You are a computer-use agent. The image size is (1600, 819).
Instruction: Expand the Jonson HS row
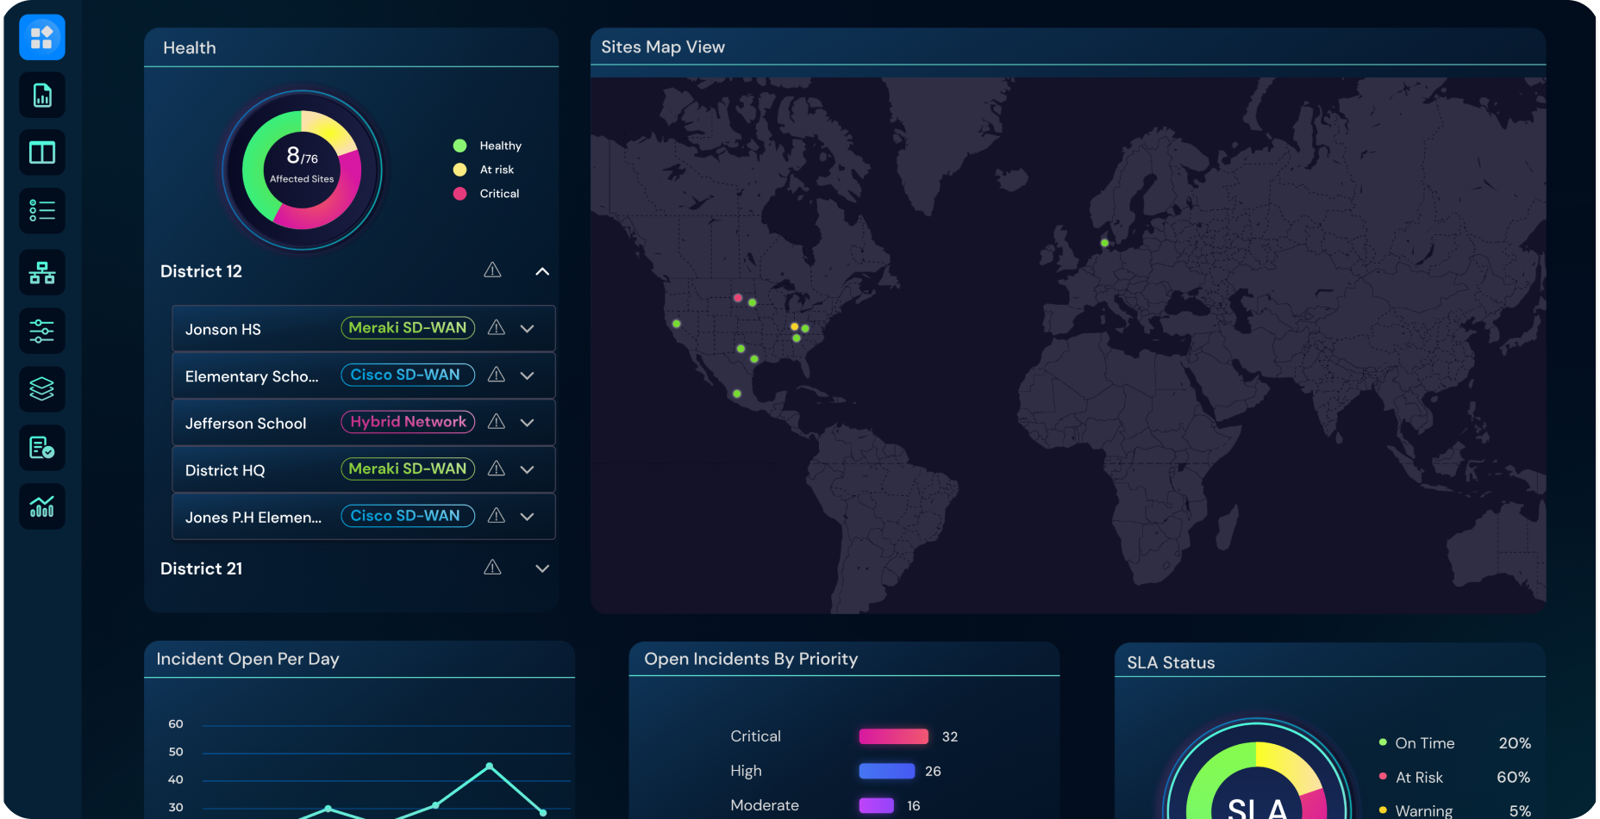click(x=528, y=329)
